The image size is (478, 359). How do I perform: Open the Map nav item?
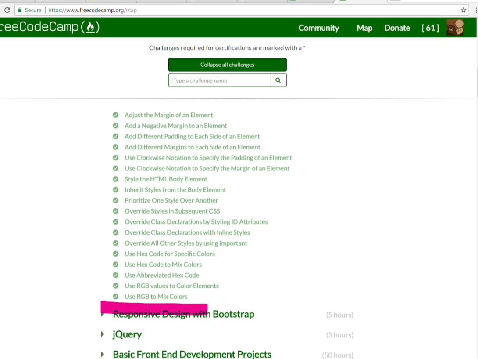pyautogui.click(x=364, y=28)
